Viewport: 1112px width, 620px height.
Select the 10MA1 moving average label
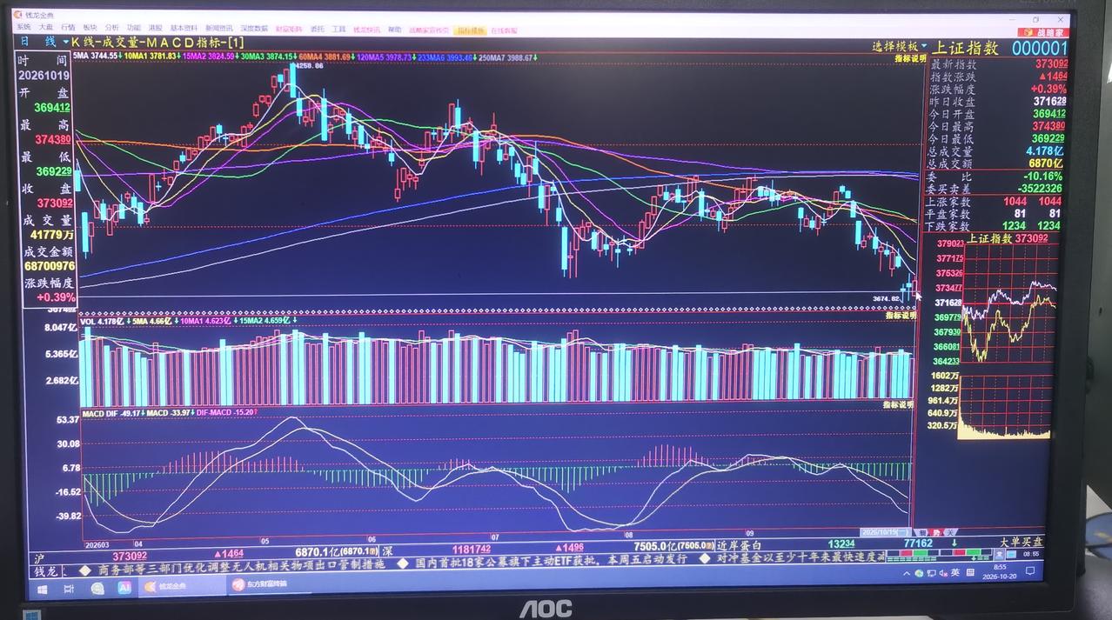(x=151, y=56)
